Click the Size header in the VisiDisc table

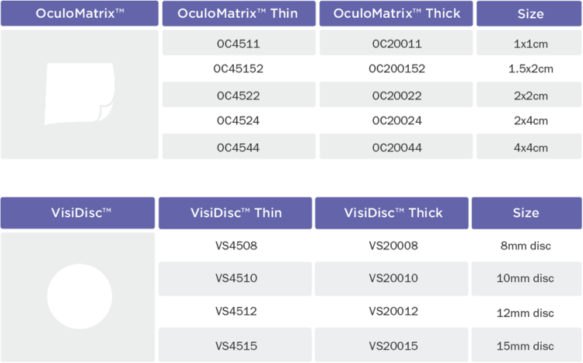[x=526, y=213]
